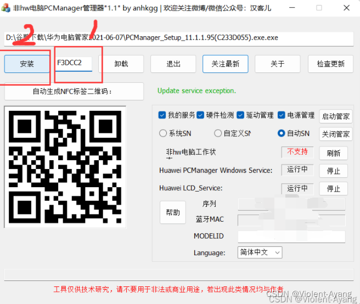The image size is (360, 304).
Task: Click the 卸载 uninstall button
Action: (x=121, y=64)
